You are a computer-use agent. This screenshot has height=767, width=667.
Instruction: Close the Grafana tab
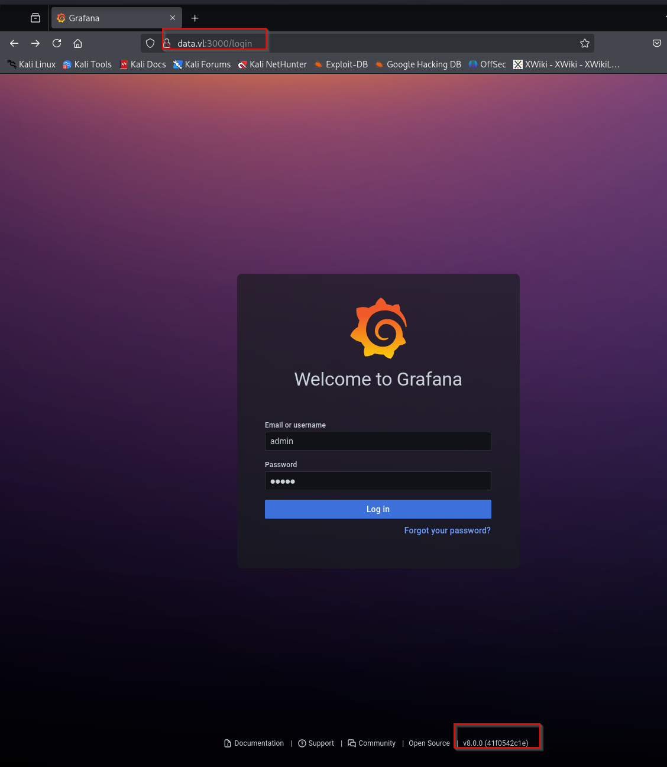click(x=173, y=18)
